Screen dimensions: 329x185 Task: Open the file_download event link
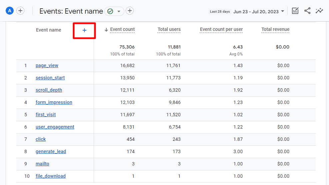click(51, 176)
